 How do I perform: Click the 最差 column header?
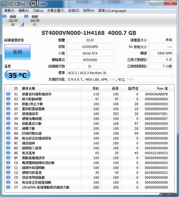(x=110, y=88)
